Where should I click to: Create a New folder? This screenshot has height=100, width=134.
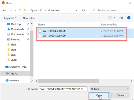click(29, 18)
